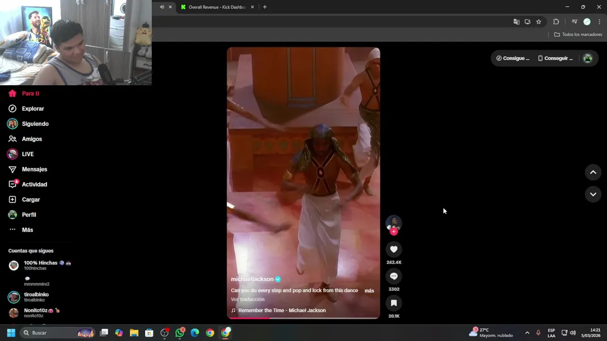Expand the Más options in the sidebar
Viewport: 607px width, 341px height.
(x=21, y=230)
